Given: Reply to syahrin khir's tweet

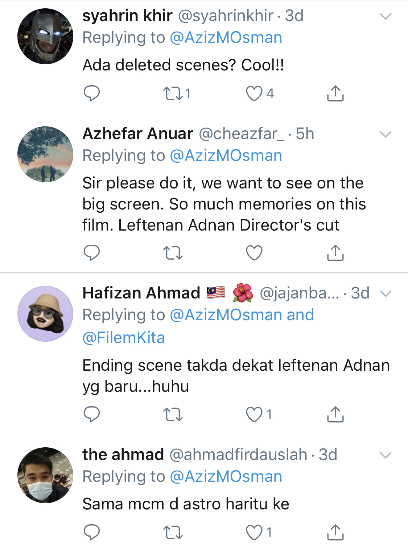Looking at the screenshot, I should 91,93.
